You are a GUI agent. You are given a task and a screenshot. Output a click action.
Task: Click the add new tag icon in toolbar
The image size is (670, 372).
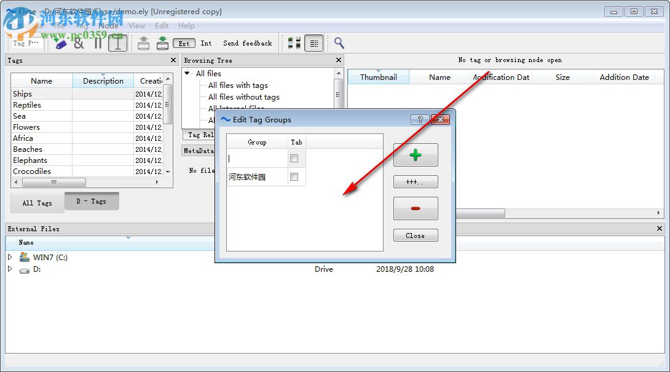[60, 43]
